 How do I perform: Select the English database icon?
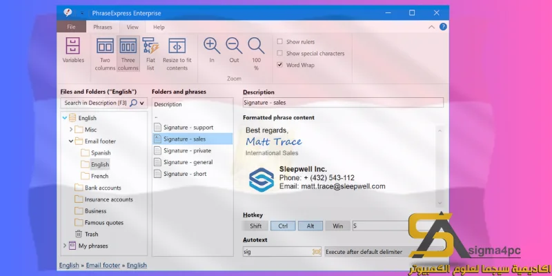point(72,118)
